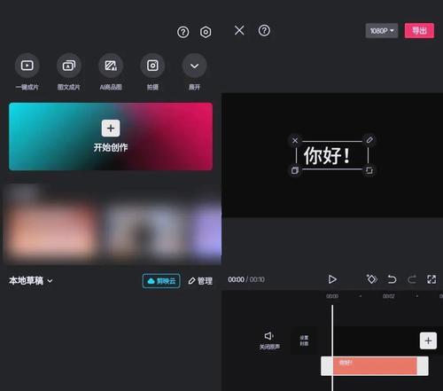Open settings hexagon icon
443x391 pixels.
206,32
